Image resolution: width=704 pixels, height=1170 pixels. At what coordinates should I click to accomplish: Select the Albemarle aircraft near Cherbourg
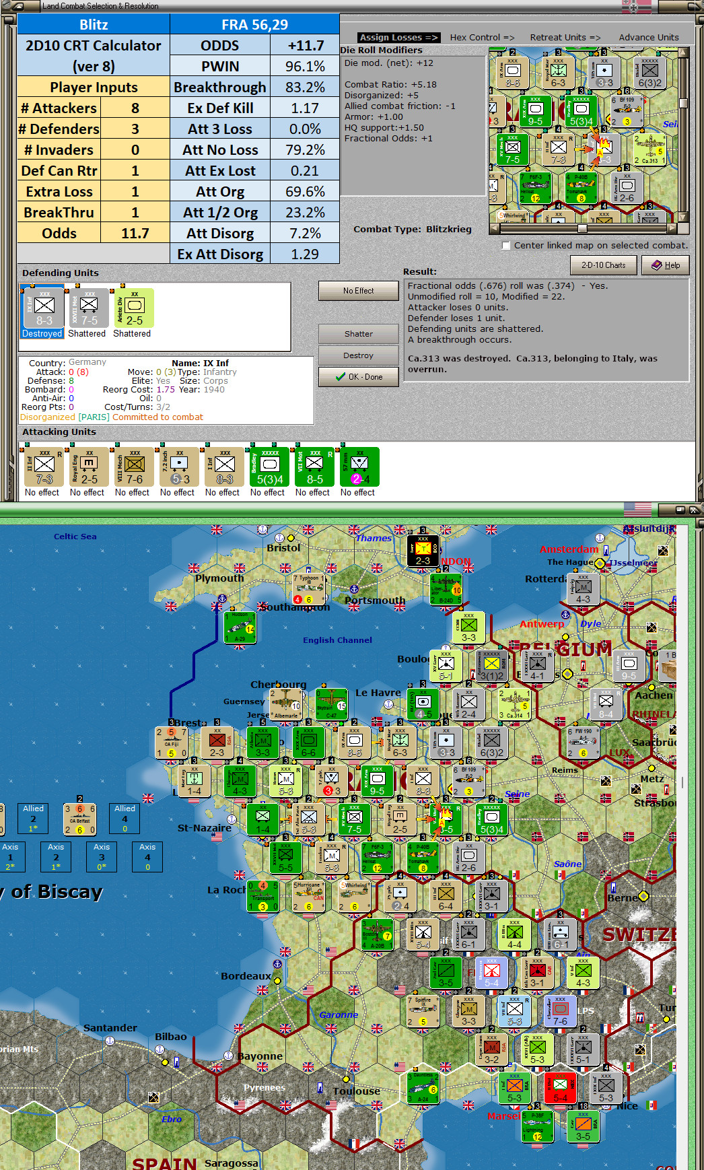pos(285,703)
